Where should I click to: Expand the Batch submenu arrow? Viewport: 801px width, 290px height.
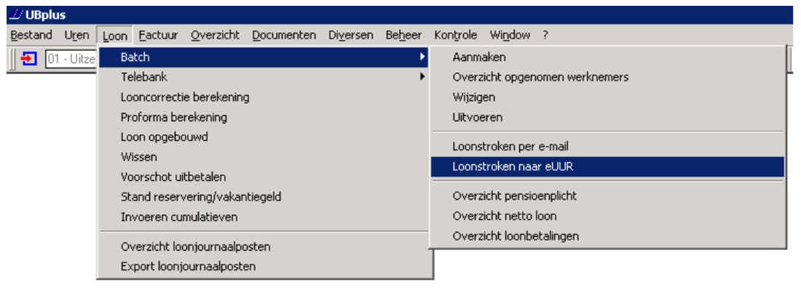point(422,57)
